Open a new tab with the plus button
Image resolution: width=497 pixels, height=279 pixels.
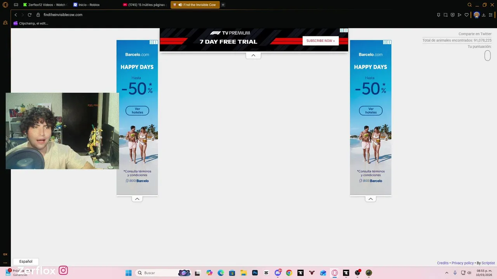click(223, 5)
